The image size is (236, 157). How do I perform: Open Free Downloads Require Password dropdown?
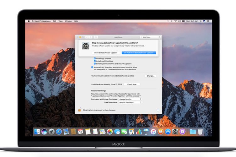click(x=130, y=102)
